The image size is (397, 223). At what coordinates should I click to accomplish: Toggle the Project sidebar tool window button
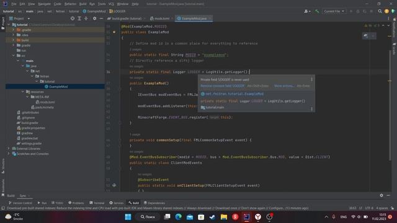[3, 23]
